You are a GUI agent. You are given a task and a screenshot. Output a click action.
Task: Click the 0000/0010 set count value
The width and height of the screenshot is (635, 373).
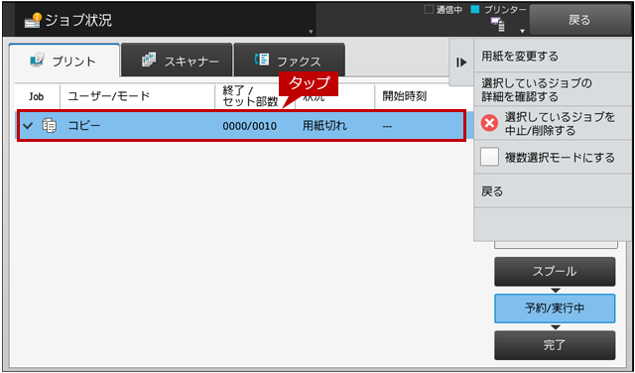(249, 126)
